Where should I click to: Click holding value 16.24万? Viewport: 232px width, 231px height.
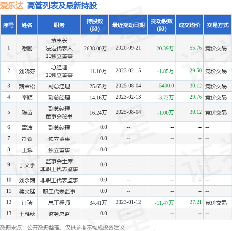[98, 113]
